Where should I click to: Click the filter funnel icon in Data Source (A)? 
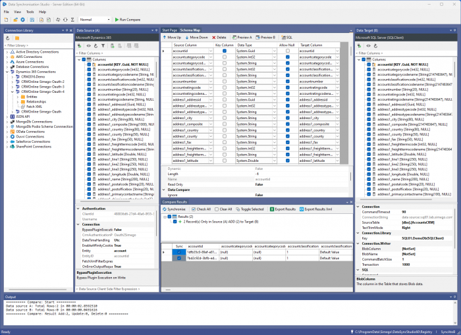point(103,46)
